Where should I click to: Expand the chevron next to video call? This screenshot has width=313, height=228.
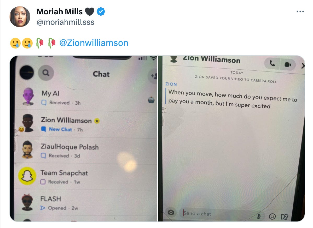click(303, 65)
